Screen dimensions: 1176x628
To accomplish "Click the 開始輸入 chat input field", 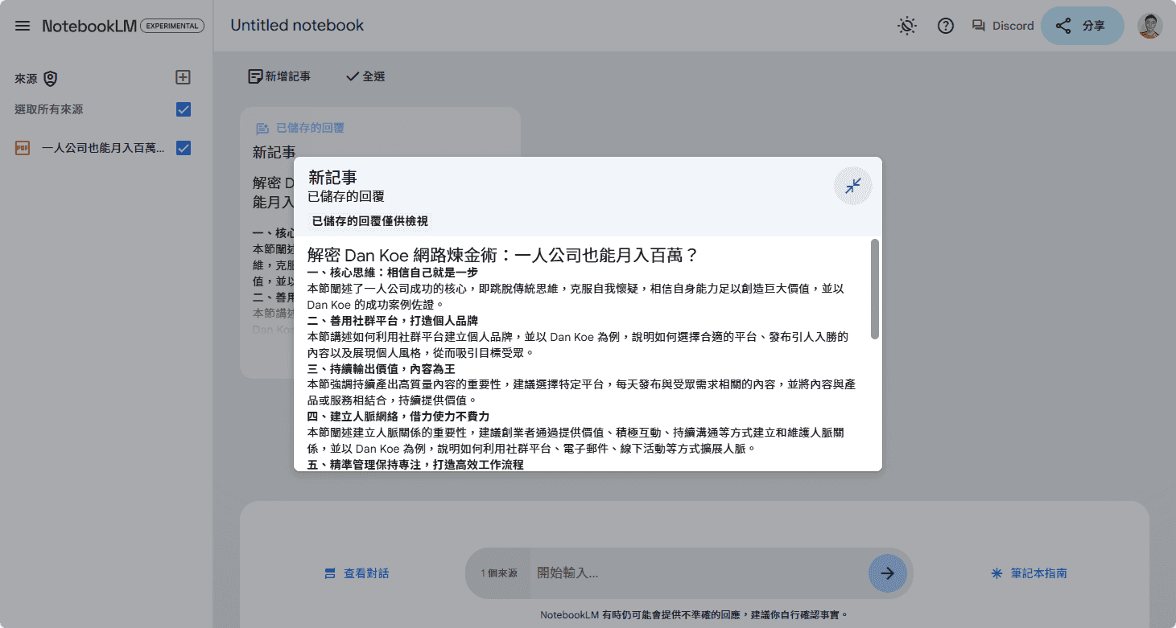I will [697, 573].
